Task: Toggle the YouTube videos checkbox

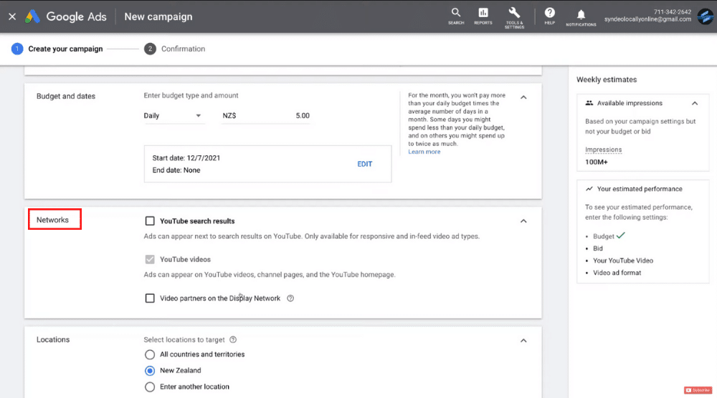Action: coord(150,259)
